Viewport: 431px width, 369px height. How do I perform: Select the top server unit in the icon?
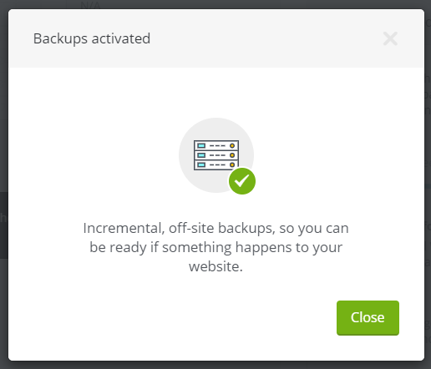[x=216, y=145]
